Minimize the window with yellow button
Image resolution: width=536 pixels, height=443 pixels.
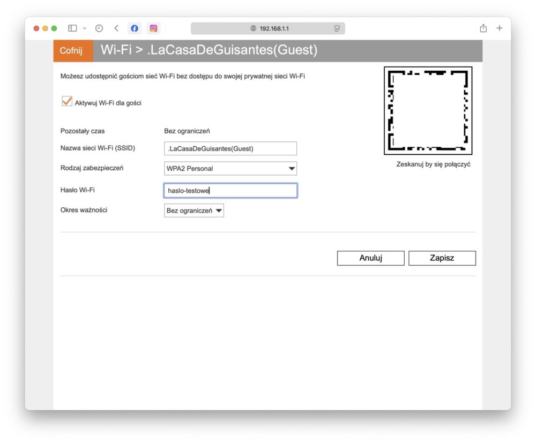point(45,28)
